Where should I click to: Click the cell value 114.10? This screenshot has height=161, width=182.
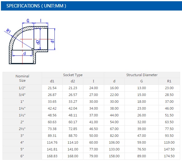[73, 142]
